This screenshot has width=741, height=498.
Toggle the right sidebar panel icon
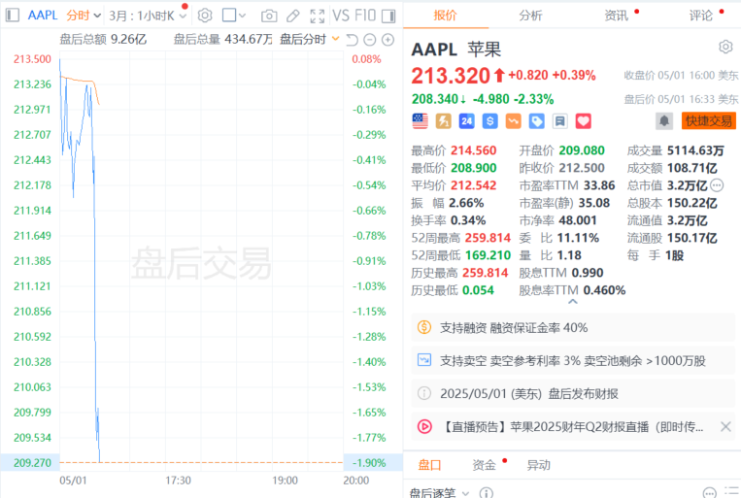tap(388, 16)
